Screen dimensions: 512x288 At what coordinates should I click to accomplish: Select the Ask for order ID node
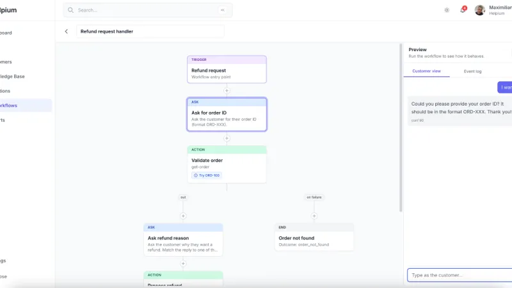[227, 115]
